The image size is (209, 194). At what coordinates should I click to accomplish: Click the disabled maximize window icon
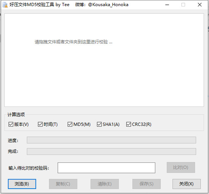pos(183,5)
